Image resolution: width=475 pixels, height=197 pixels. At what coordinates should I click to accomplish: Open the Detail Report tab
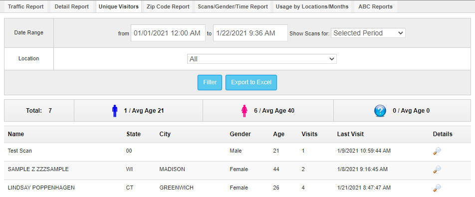pos(72,6)
